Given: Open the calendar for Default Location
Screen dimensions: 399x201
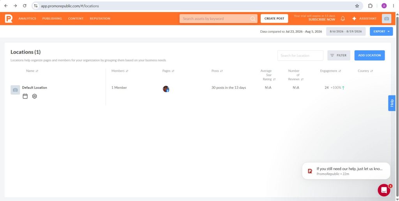Looking at the screenshot, I should point(25,96).
